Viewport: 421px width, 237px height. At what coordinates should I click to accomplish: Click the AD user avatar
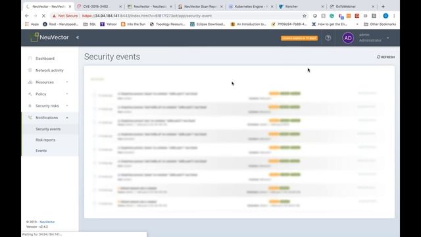(x=348, y=38)
